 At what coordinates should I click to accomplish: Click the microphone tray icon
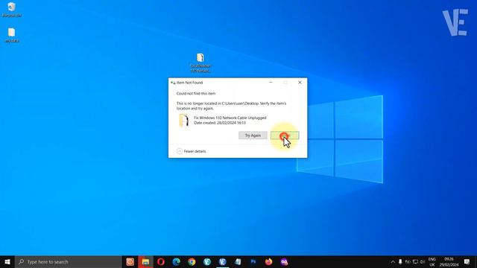coord(400,262)
